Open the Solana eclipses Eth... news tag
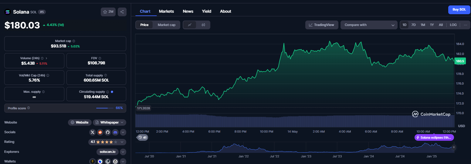Viewport: 471px width, 164px height. [x=434, y=138]
